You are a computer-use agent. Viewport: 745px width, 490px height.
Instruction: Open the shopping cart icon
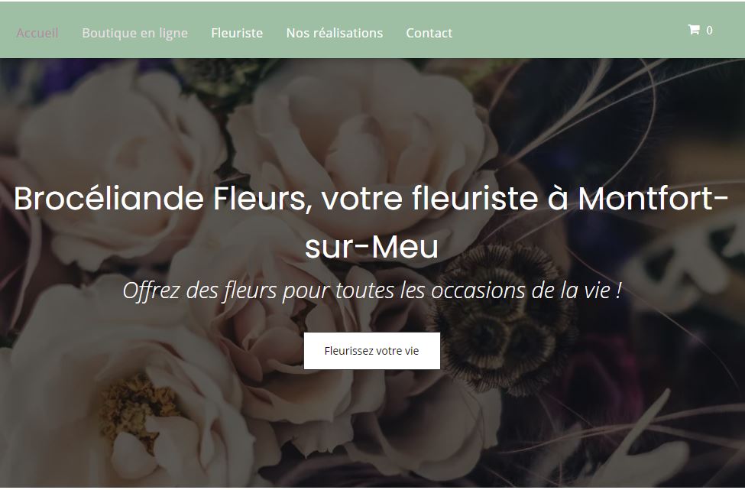(x=694, y=30)
